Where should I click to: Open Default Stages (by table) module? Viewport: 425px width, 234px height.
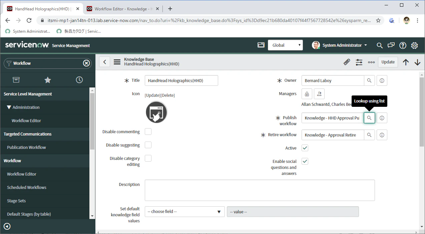tap(29, 214)
